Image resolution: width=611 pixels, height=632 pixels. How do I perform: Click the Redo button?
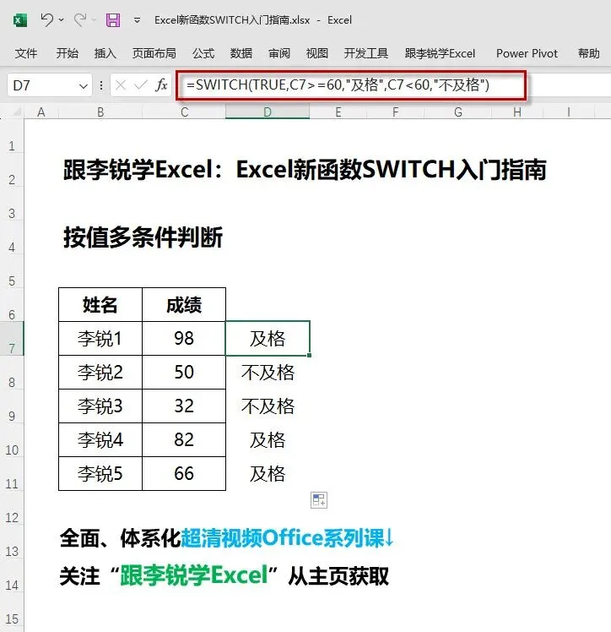(x=80, y=19)
